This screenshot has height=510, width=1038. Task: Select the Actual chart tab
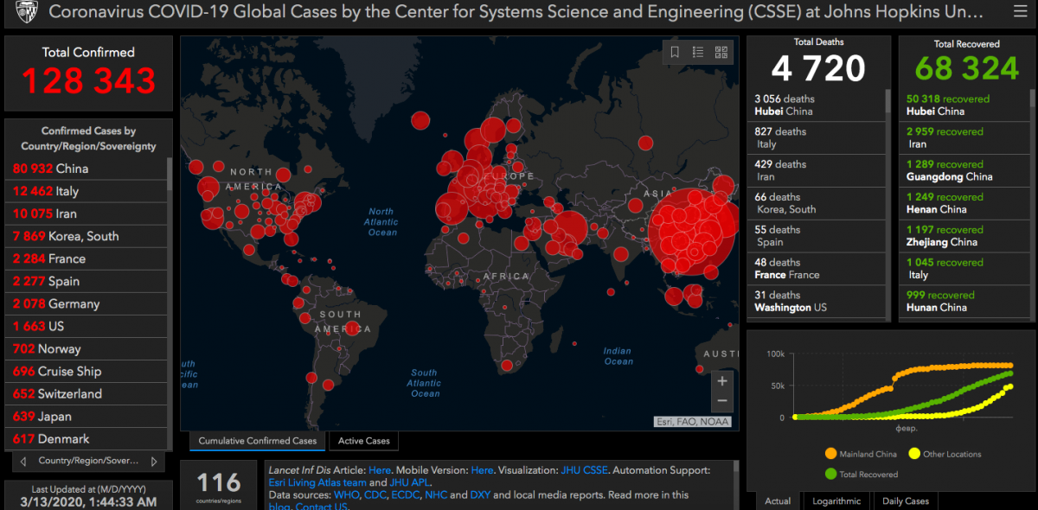coord(778,500)
